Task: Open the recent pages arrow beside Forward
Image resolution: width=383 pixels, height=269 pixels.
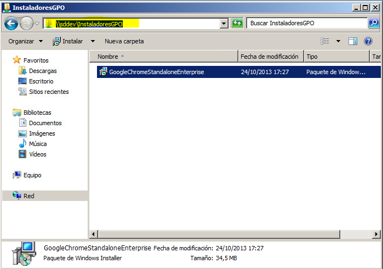Action: click(x=37, y=24)
